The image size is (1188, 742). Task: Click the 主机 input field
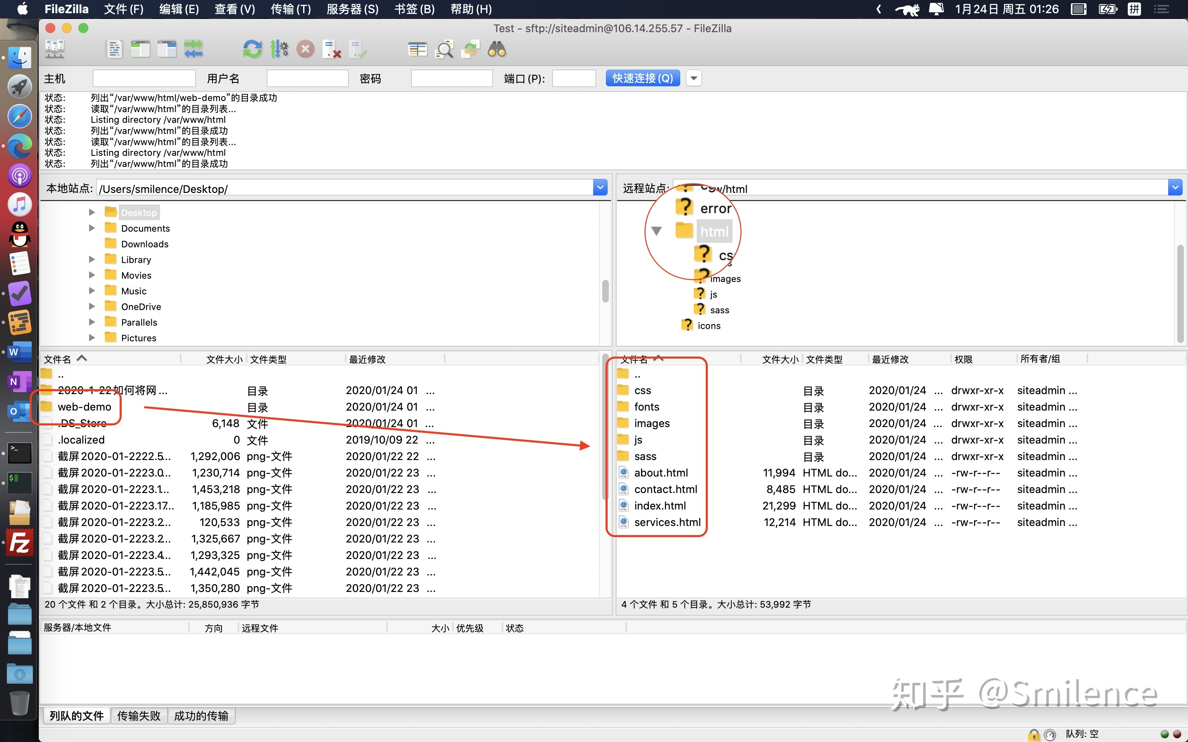(144, 78)
